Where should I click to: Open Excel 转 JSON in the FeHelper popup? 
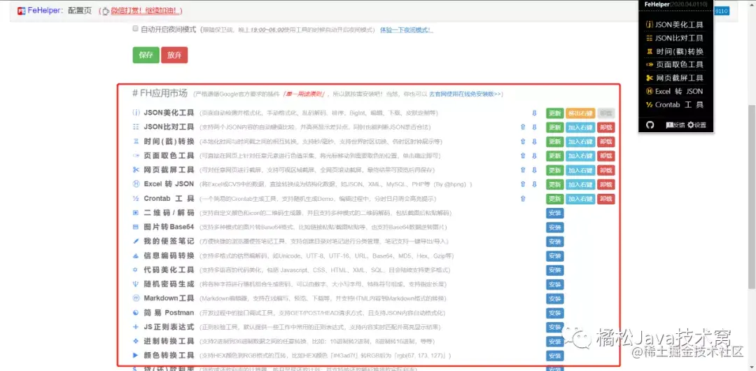(x=675, y=91)
